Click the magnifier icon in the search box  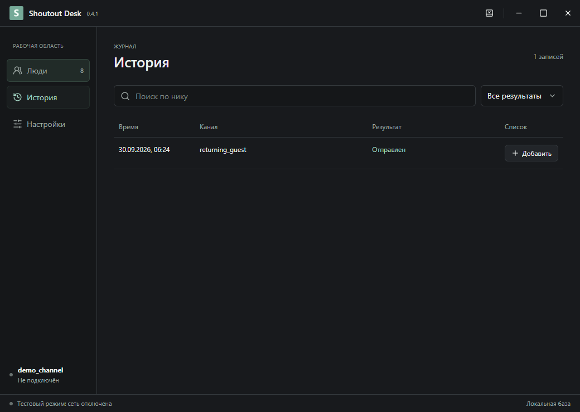click(125, 96)
